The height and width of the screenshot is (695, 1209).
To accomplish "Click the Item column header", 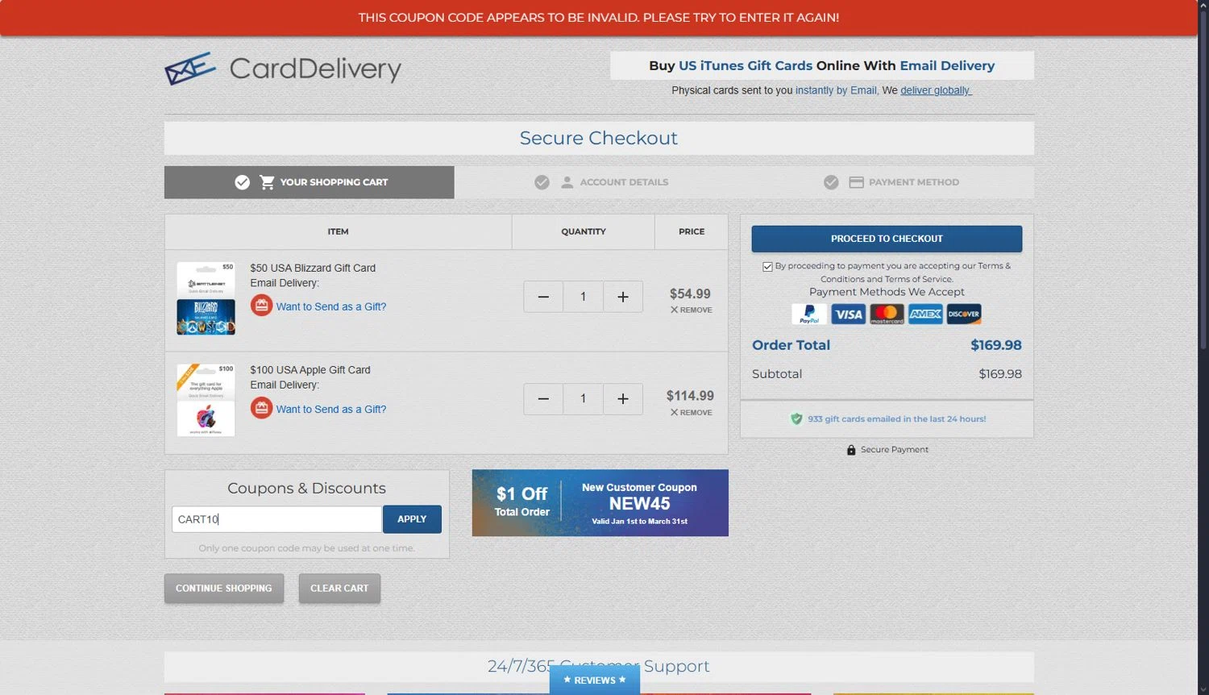I will click(339, 231).
